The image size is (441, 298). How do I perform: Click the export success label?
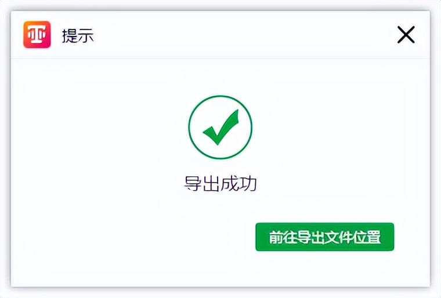click(x=220, y=184)
